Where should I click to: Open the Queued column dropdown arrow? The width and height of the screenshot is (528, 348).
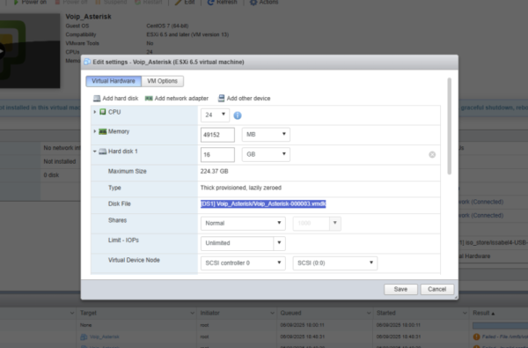pos(369,314)
